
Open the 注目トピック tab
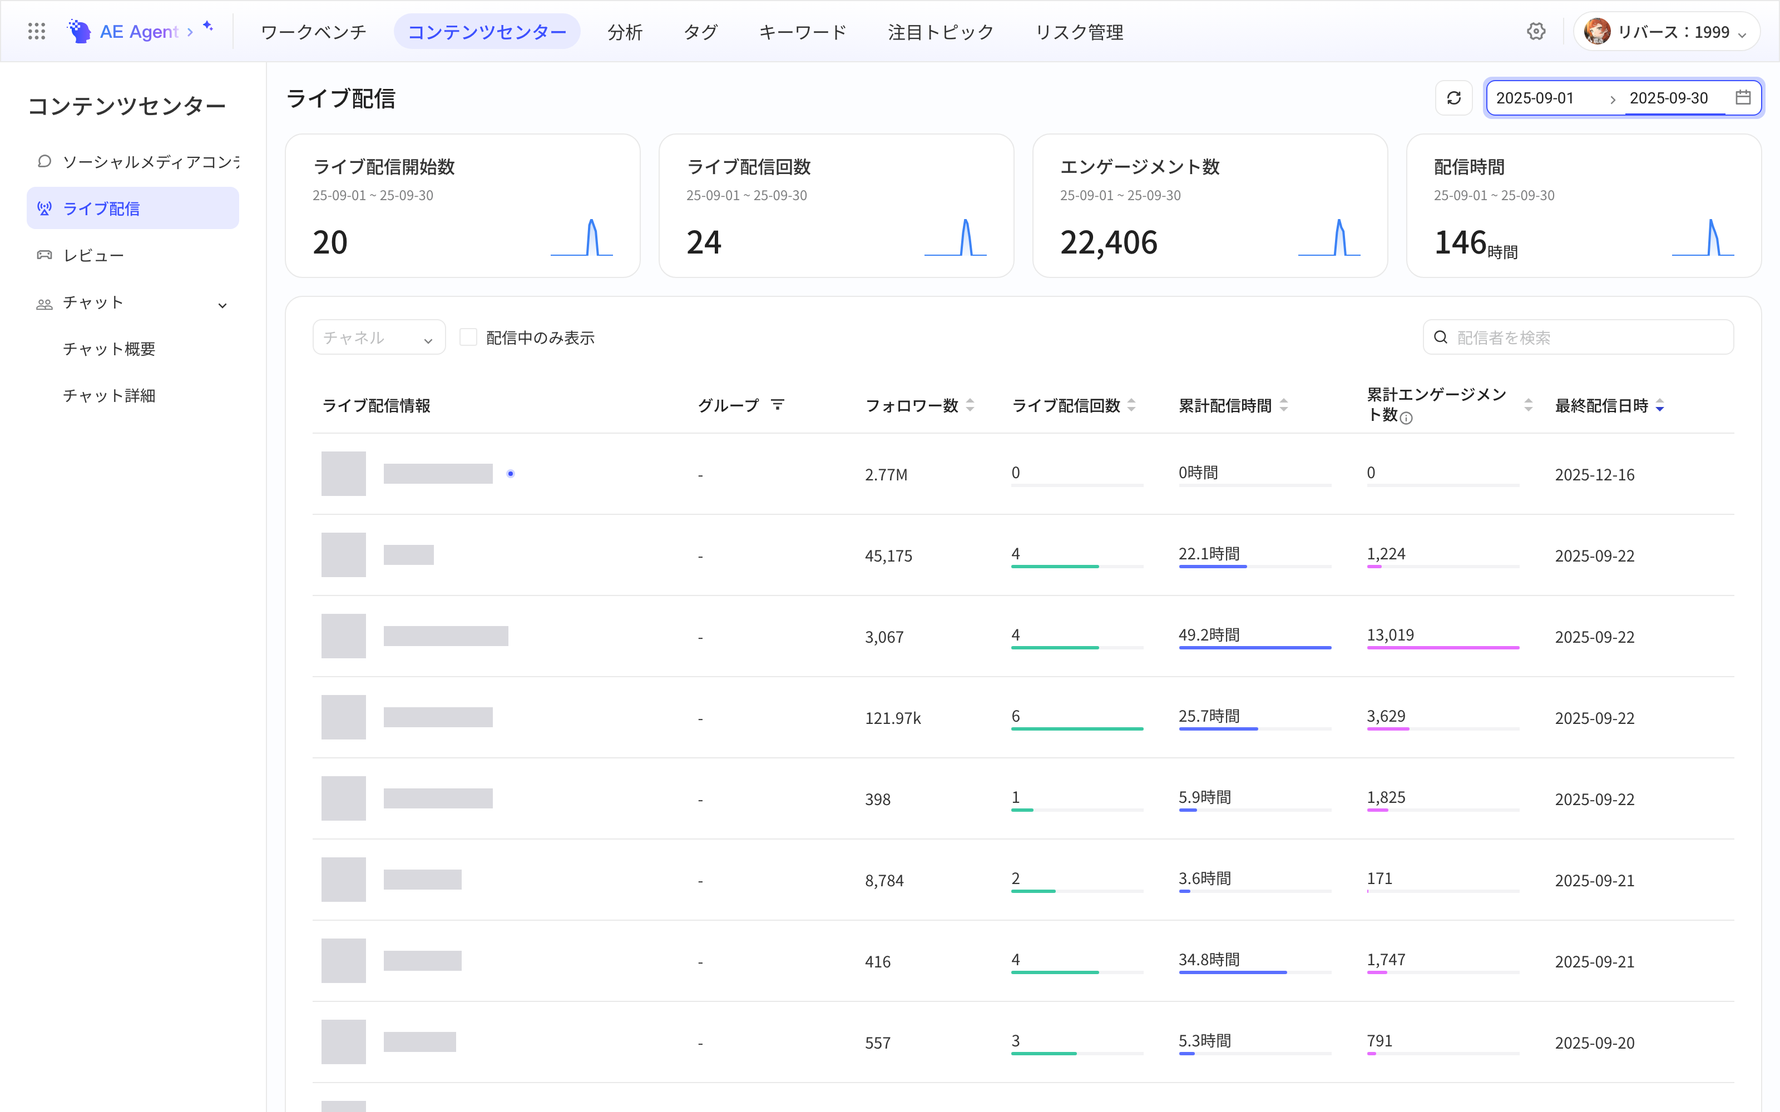(x=941, y=32)
